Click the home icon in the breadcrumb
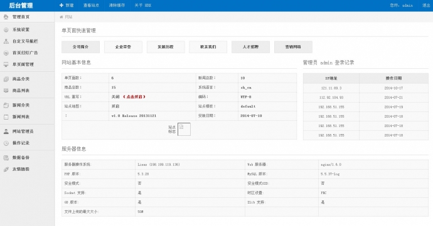 61,17
